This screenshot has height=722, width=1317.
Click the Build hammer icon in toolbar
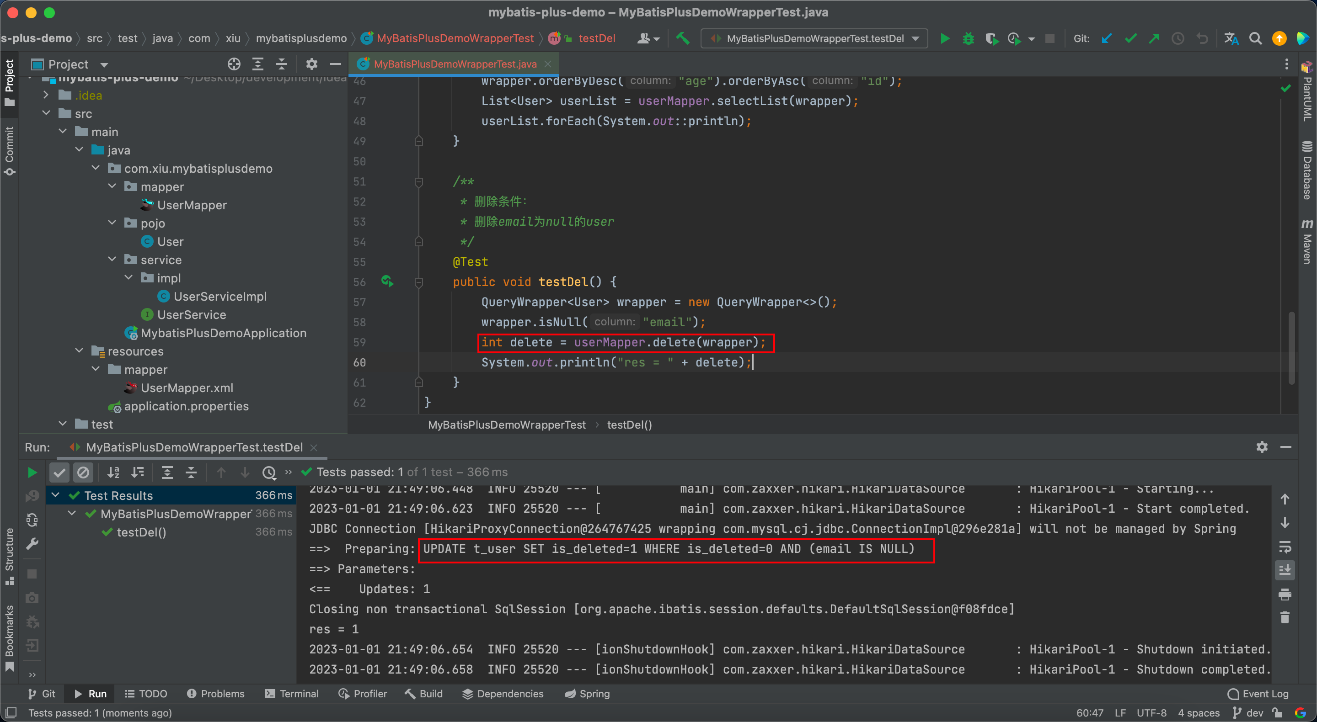pos(683,38)
